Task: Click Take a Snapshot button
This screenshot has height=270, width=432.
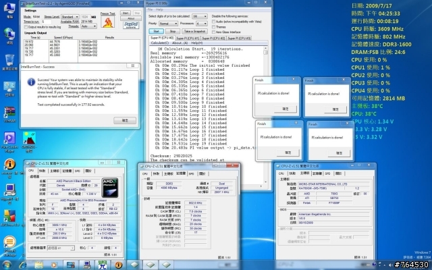Action: tap(195, 31)
